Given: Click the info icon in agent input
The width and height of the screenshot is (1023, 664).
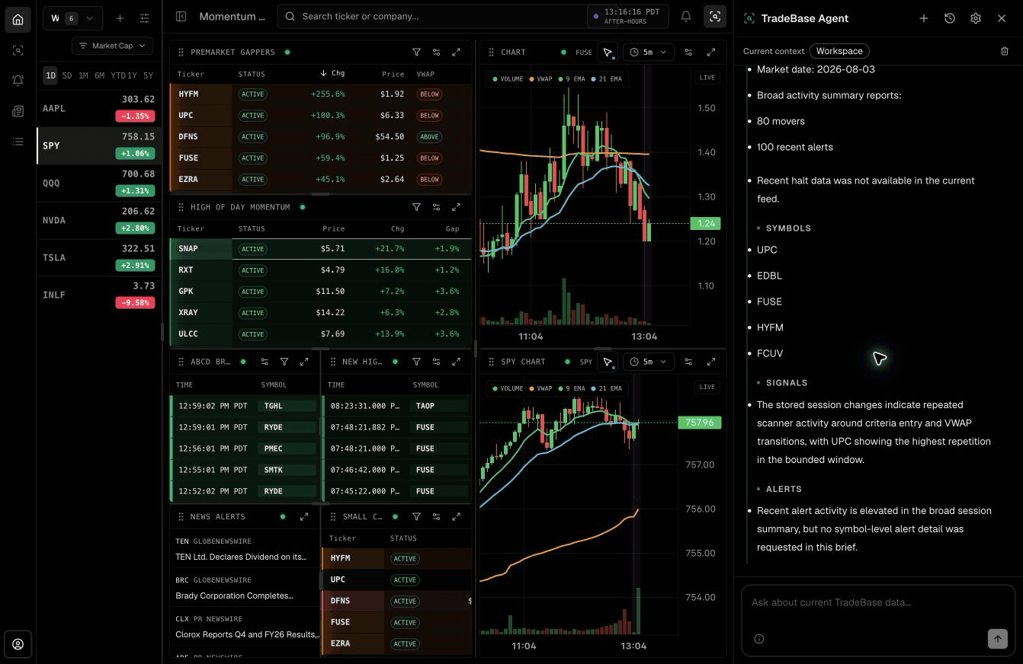Looking at the screenshot, I should 759,639.
